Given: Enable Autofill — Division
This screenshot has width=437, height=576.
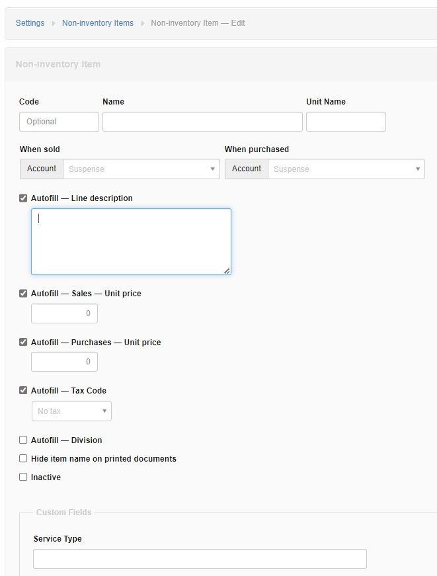Looking at the screenshot, I should 22,440.
